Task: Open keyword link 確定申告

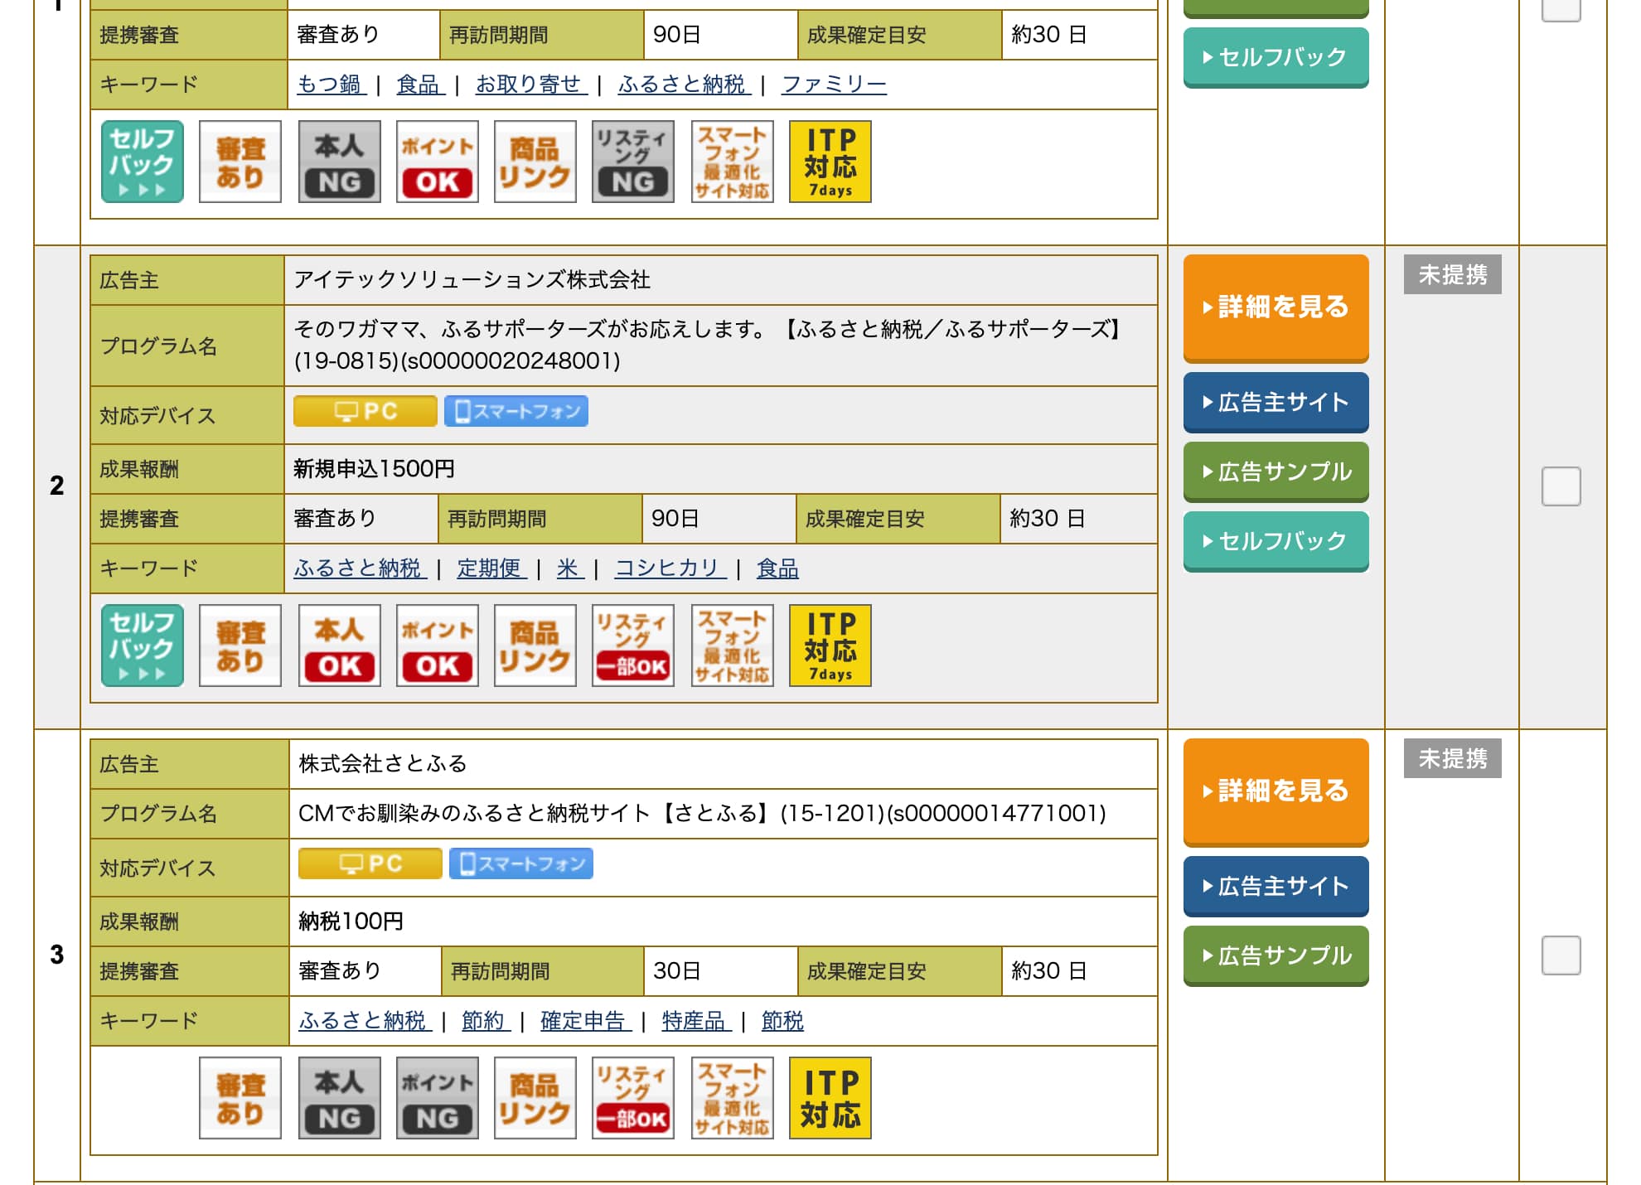Action: click(586, 1021)
